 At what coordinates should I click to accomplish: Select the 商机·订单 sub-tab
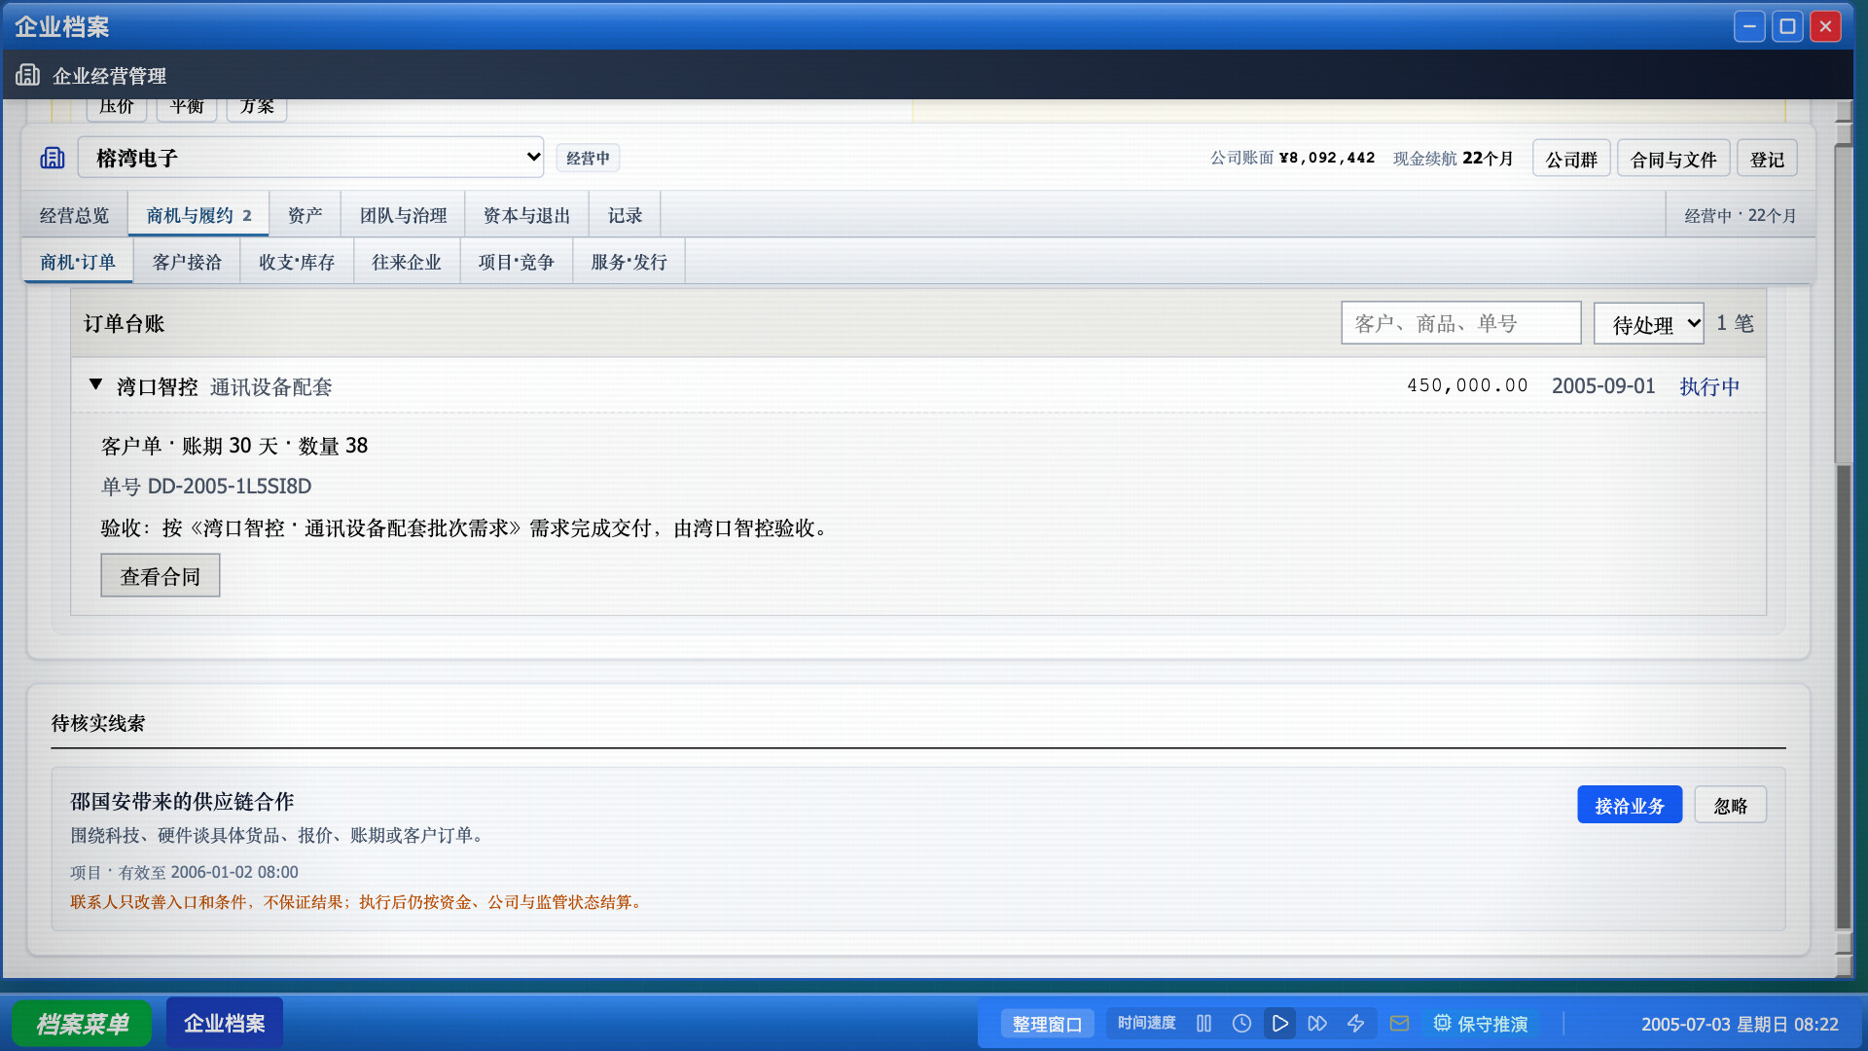tap(78, 262)
